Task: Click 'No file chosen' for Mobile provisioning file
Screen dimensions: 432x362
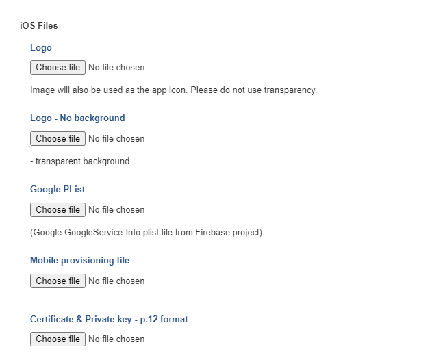Action: pos(116,281)
